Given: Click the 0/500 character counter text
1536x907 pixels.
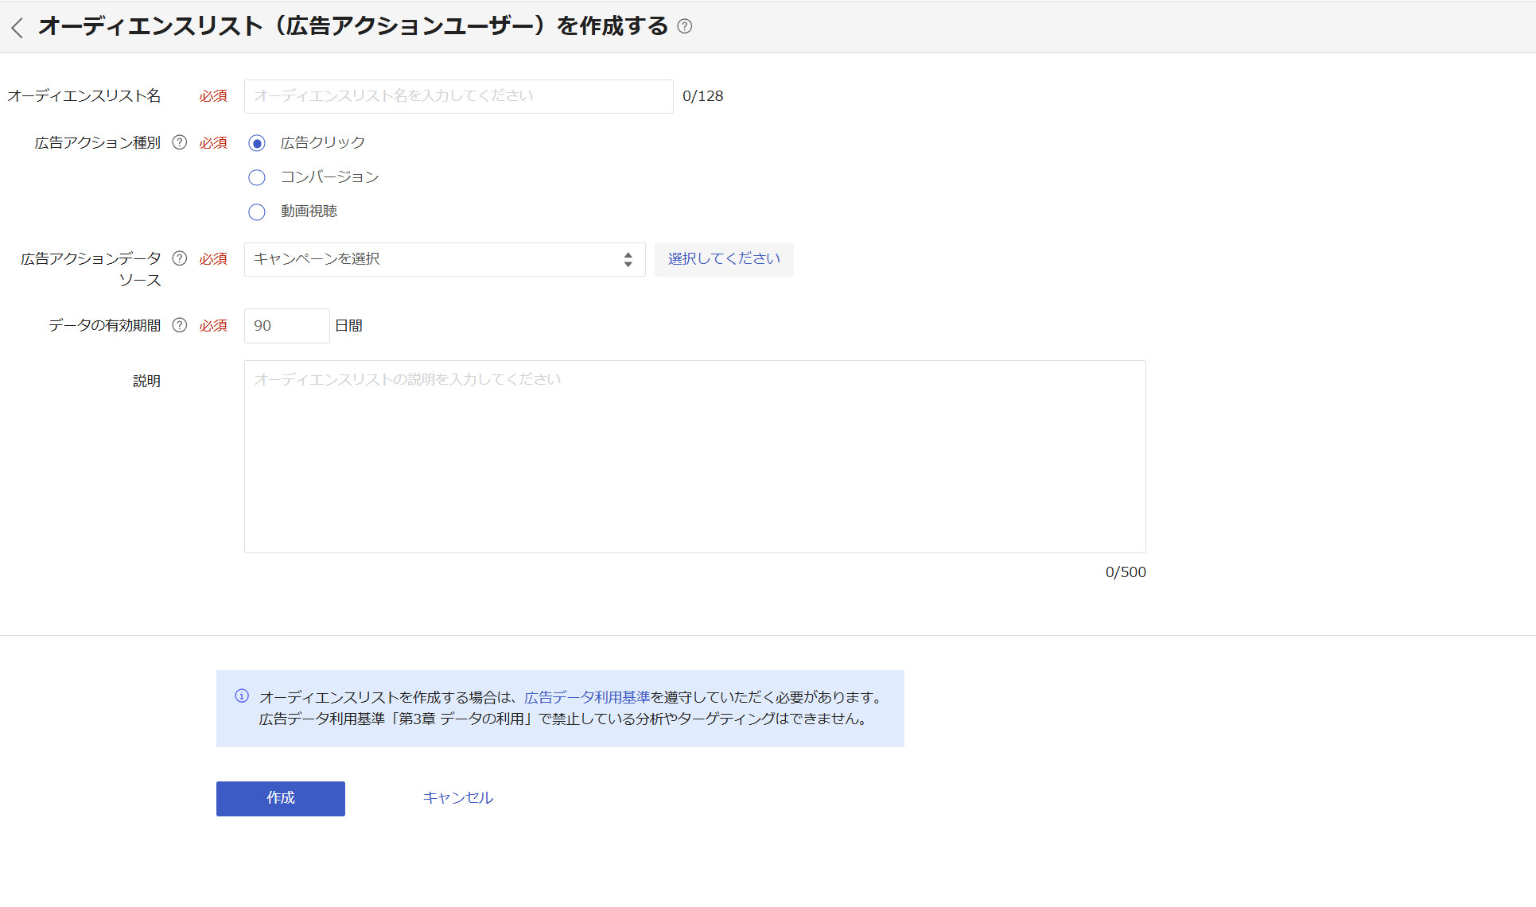Looking at the screenshot, I should [1126, 572].
